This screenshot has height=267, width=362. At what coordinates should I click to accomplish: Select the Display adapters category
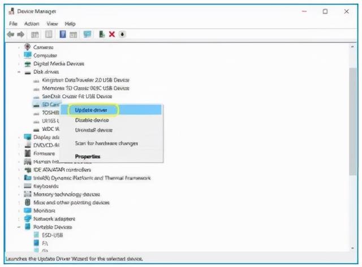coord(46,137)
